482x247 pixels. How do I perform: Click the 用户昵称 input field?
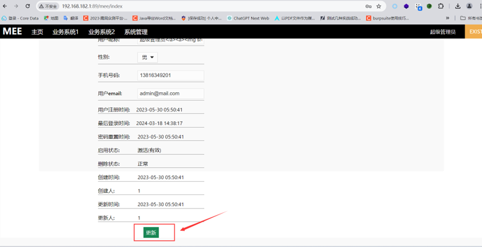[x=170, y=41]
